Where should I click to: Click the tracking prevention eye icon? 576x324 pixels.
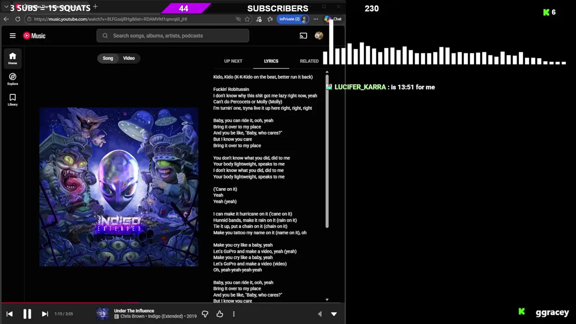(x=238, y=19)
